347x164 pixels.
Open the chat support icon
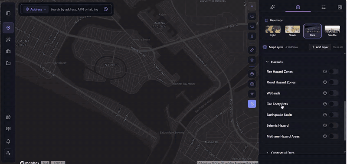8,117
